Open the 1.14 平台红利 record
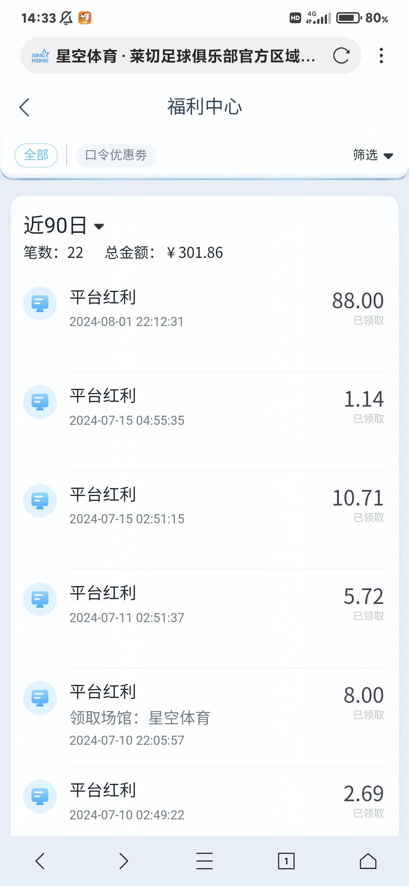 (x=204, y=407)
